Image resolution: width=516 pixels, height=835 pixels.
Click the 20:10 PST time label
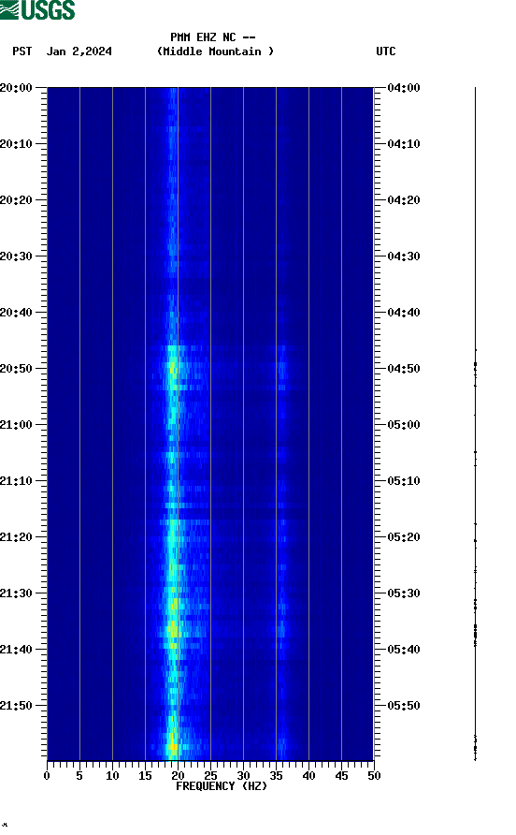[x=16, y=144]
